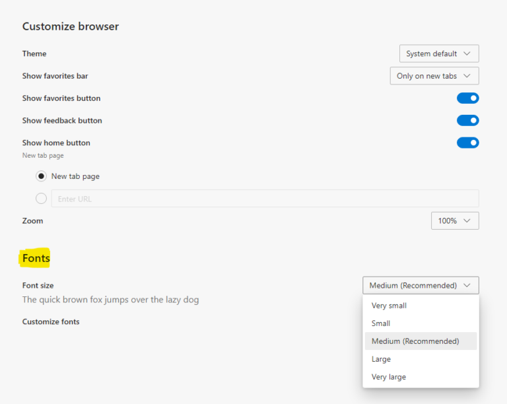
Task: Choose the Enter URL radio button
Action: point(42,198)
